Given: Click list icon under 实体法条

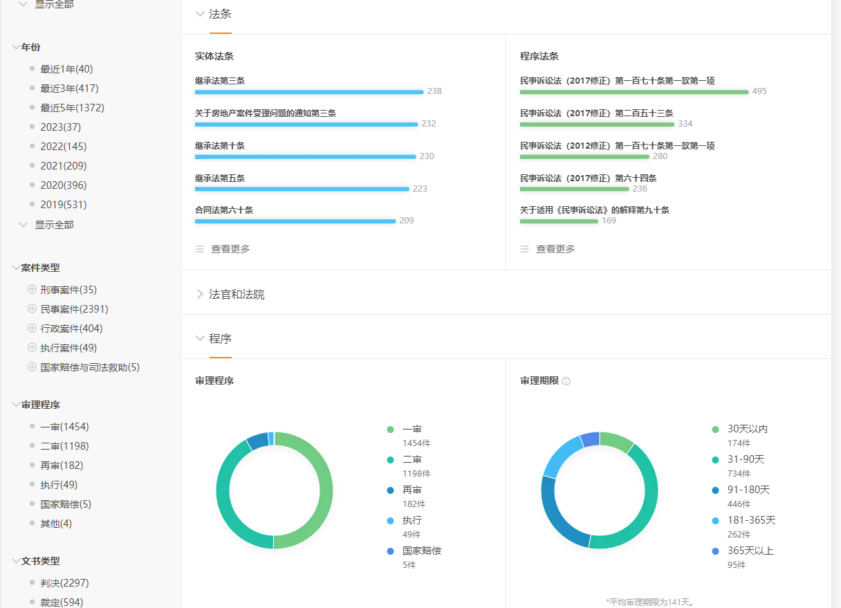Looking at the screenshot, I should (199, 249).
